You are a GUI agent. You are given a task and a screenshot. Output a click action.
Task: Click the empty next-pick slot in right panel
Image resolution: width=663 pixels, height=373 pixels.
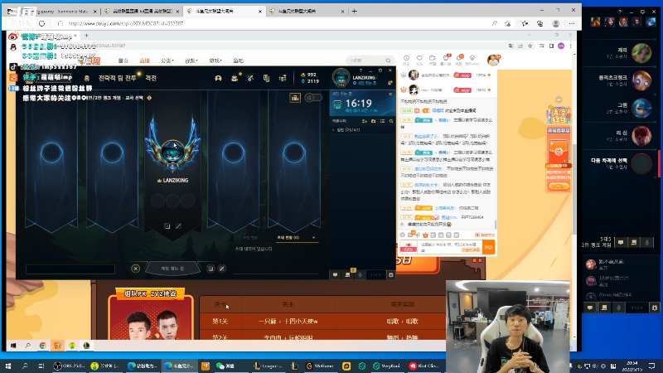coord(641,163)
